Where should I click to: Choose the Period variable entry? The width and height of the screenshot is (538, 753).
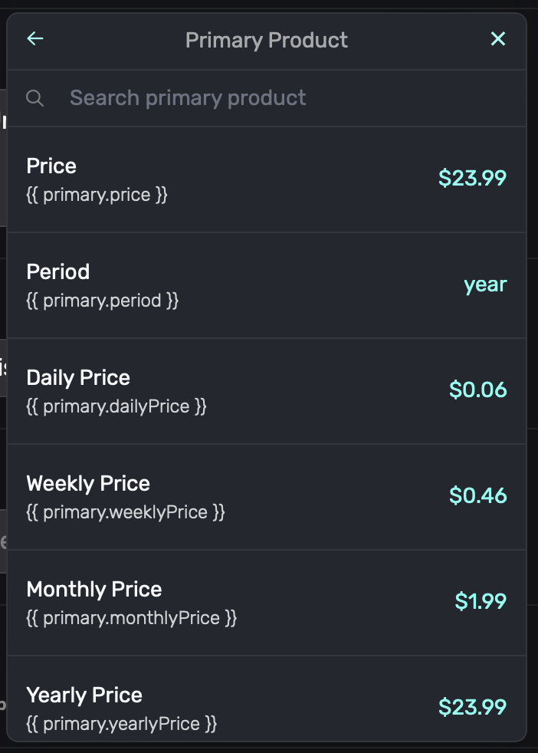click(x=267, y=285)
